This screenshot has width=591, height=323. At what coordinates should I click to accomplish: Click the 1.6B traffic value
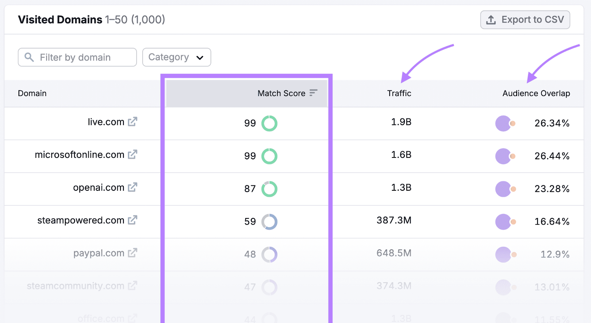[401, 154]
